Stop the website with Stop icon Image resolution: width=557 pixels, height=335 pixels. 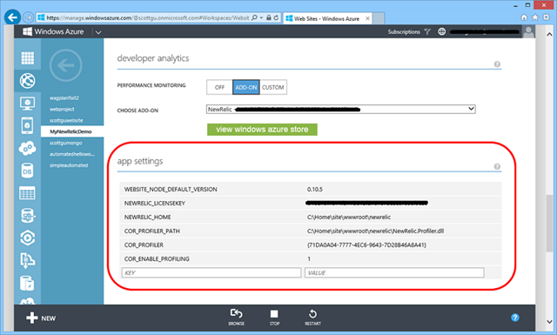click(x=274, y=317)
